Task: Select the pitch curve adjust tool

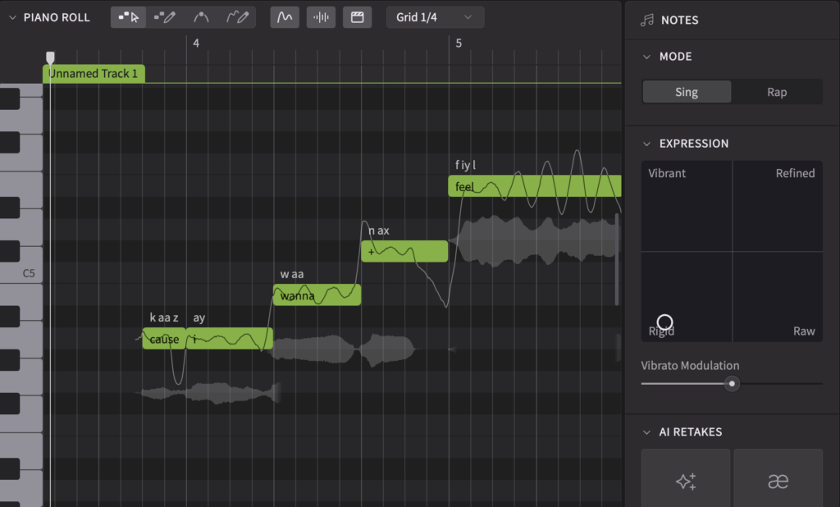Action: tap(201, 17)
